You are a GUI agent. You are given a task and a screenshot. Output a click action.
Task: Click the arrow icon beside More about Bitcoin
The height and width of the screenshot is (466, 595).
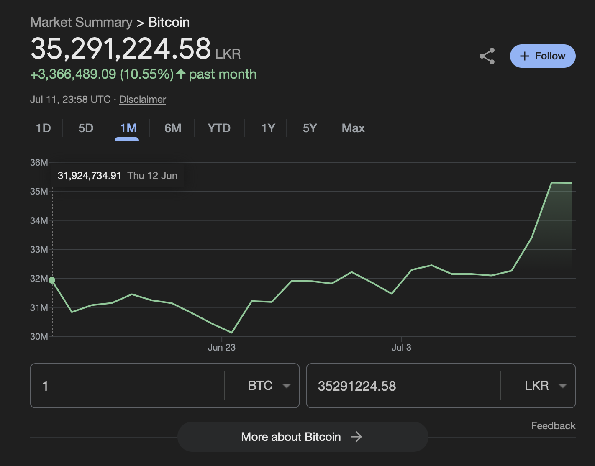[x=356, y=437]
